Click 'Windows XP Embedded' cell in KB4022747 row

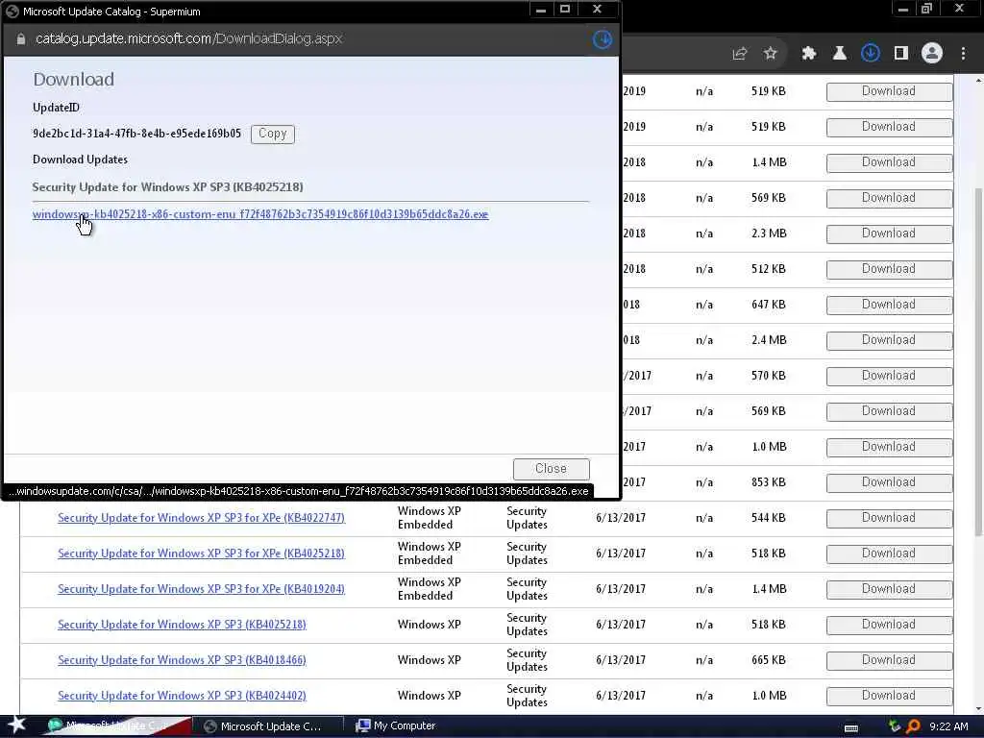(x=430, y=518)
